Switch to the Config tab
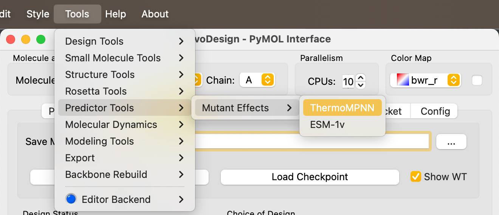The height and width of the screenshot is (215, 499). point(435,111)
